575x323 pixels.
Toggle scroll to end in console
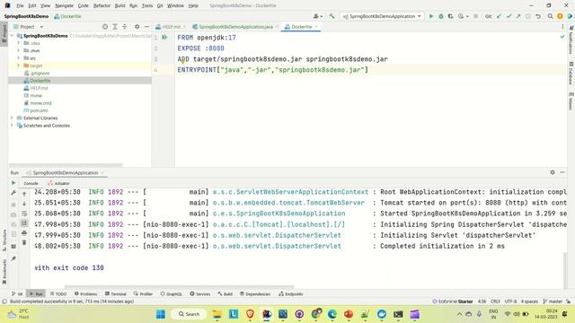coord(24,223)
